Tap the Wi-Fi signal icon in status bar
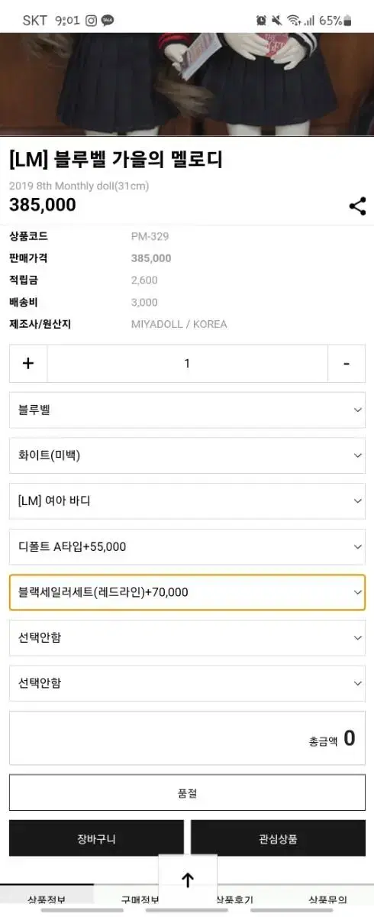Screen dimensions: 374x917 (x=294, y=21)
